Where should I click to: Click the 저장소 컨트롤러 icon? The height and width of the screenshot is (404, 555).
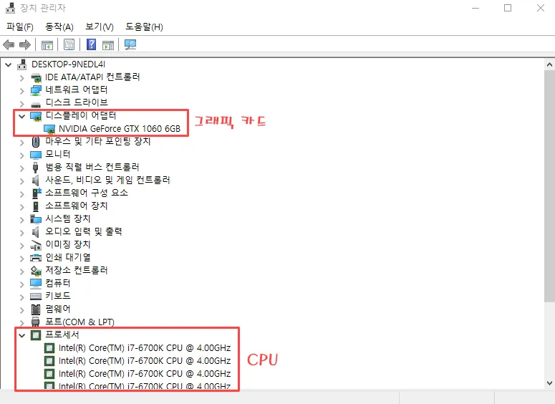(x=36, y=271)
